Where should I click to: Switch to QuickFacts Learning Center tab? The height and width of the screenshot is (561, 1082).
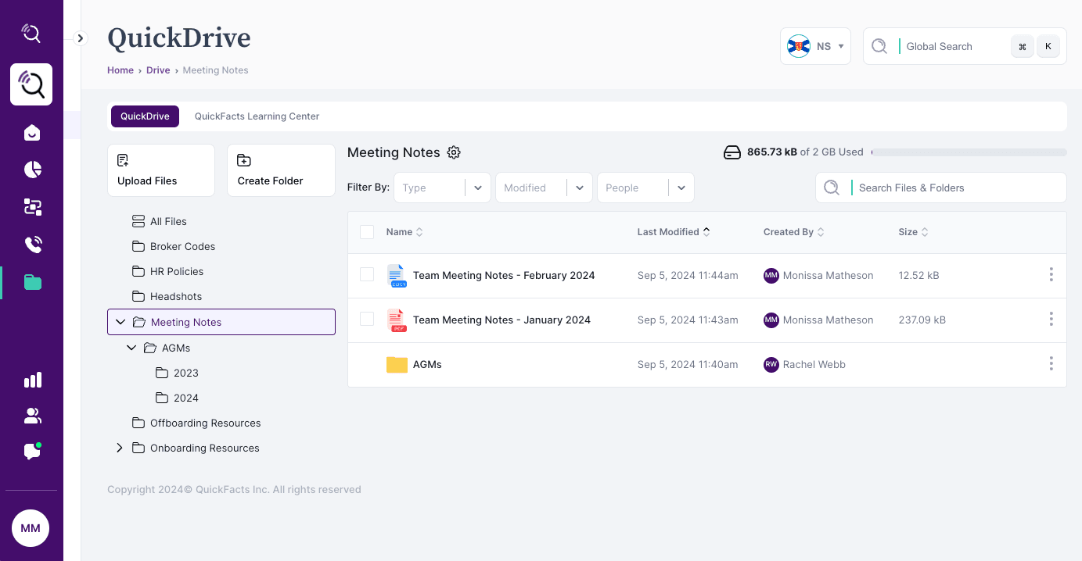tap(257, 116)
